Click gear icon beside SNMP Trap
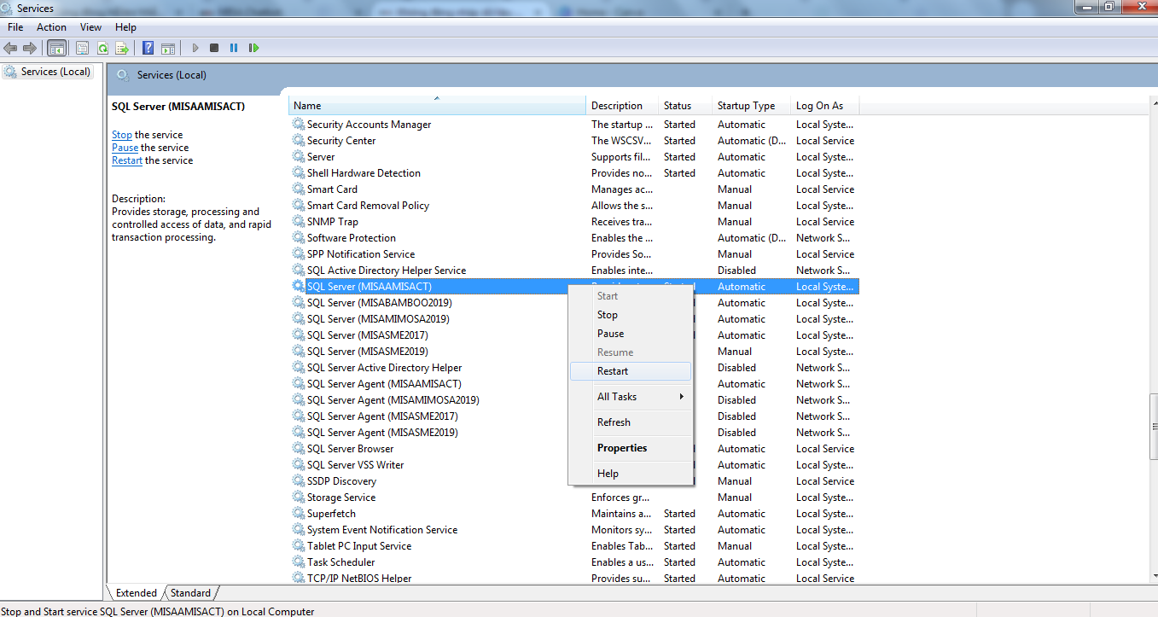The image size is (1158, 617). (x=298, y=222)
